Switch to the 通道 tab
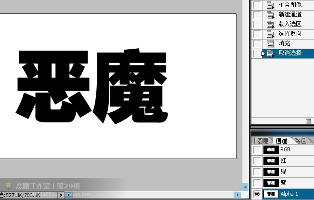The image size is (314, 200). tap(281, 141)
